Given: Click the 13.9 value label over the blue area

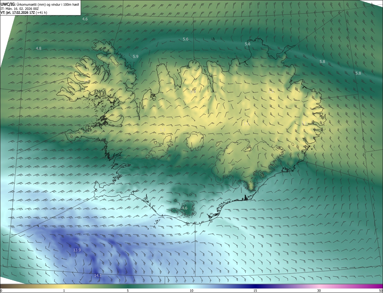Looking at the screenshot, I should (77, 250).
